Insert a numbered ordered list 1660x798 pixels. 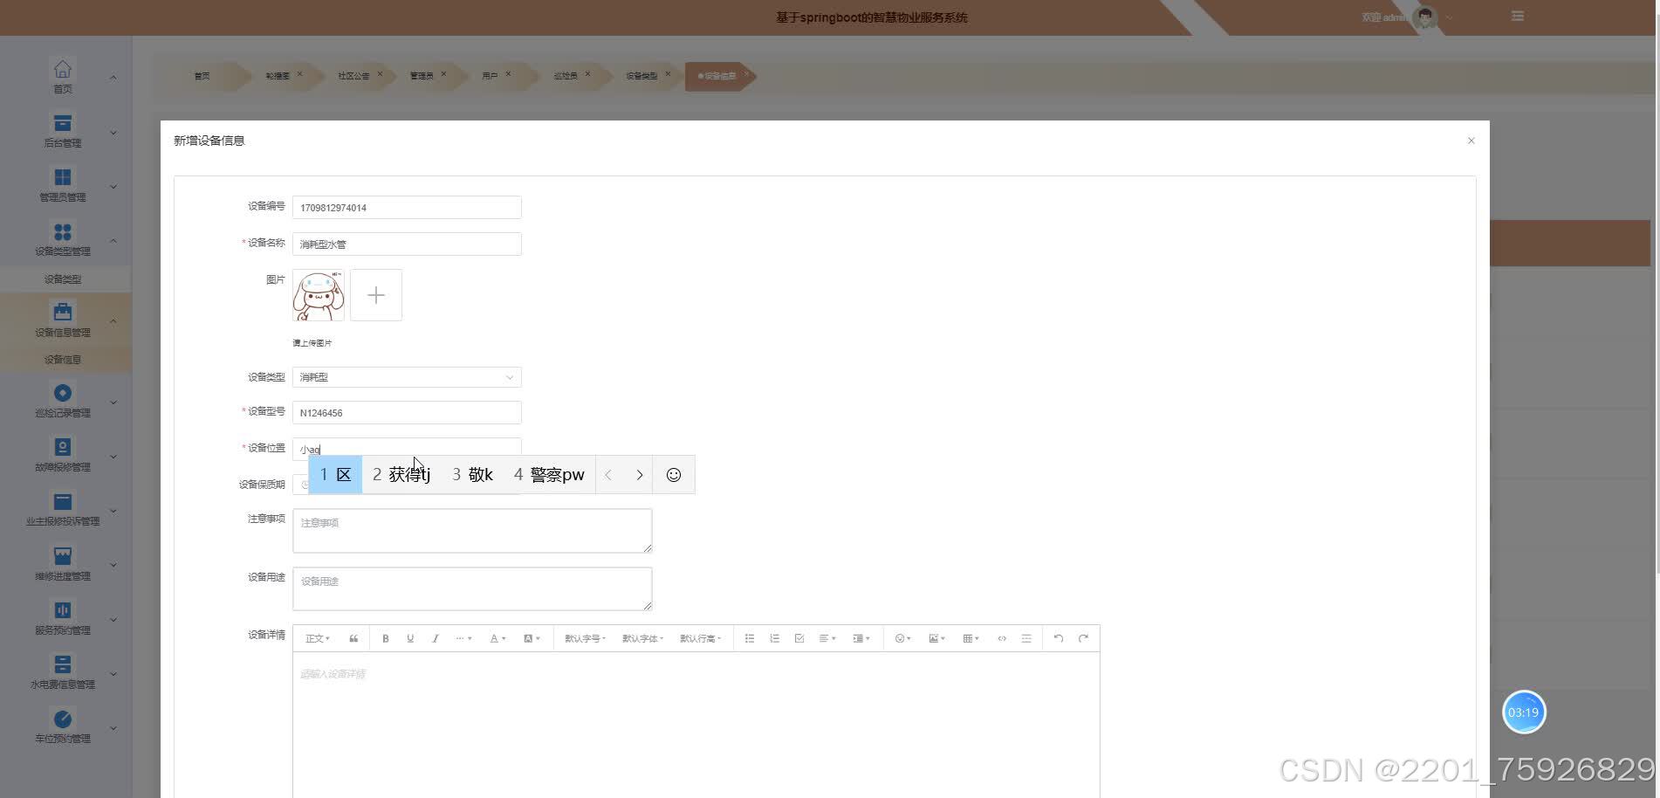pos(774,638)
